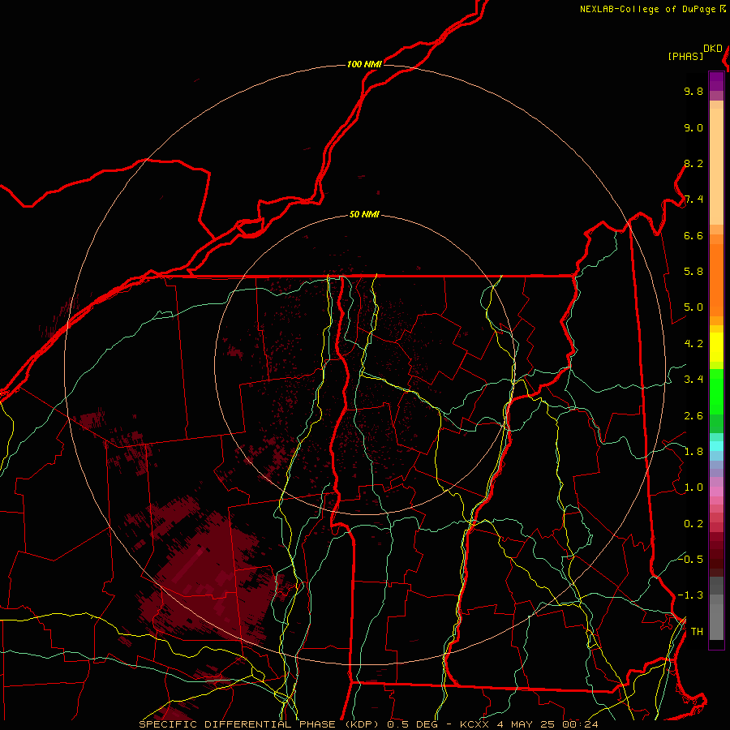
Task: Click the orange band of the legend
Action: pyautogui.click(x=716, y=279)
